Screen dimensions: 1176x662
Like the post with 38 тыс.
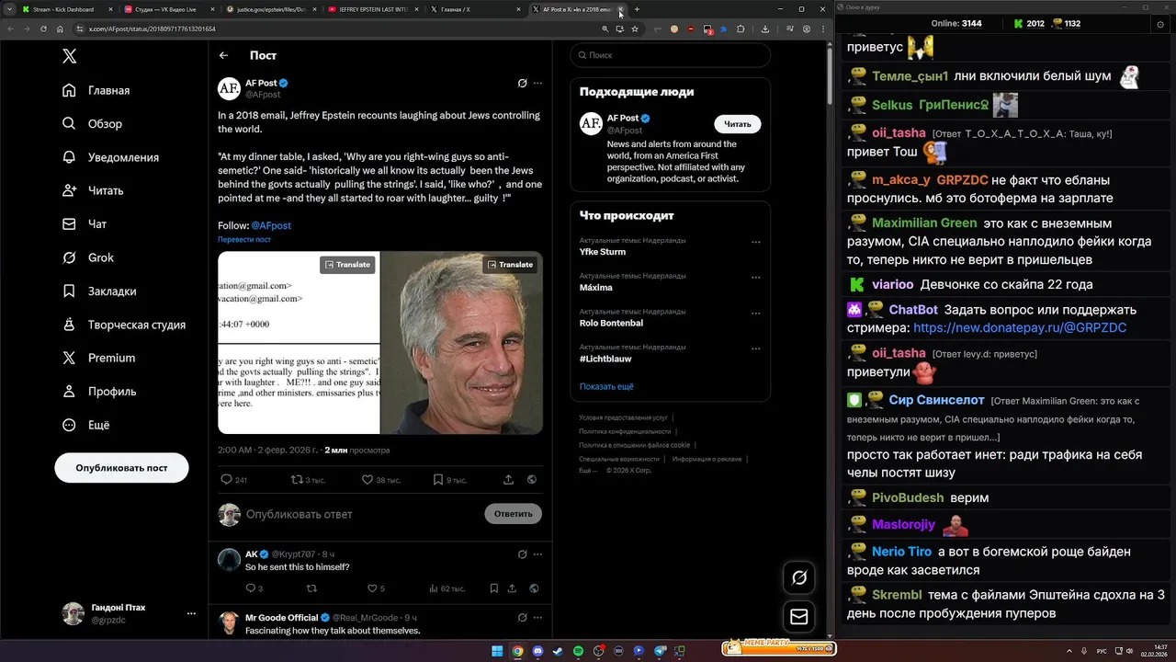[x=367, y=479]
